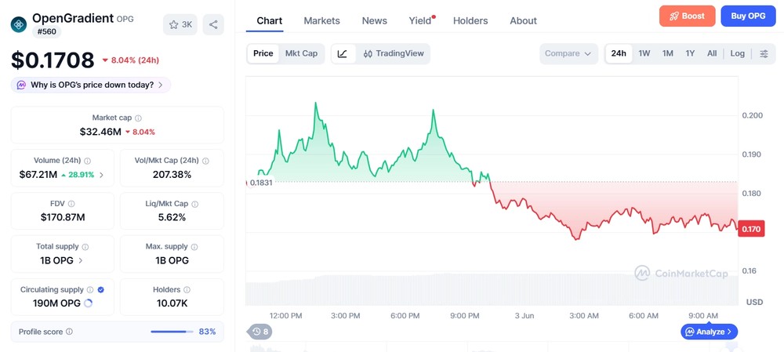The width and height of the screenshot is (784, 352).
Task: Toggle Log scale on chart
Action: (x=737, y=53)
